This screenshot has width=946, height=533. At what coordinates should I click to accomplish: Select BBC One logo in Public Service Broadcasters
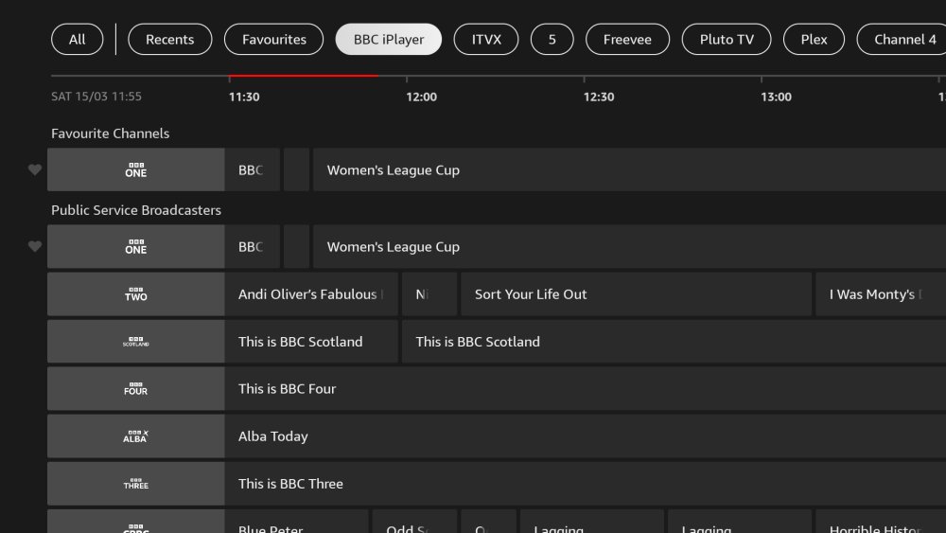coord(135,247)
